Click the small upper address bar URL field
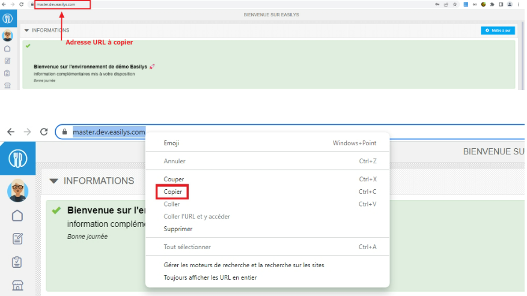 pyautogui.click(x=62, y=4)
